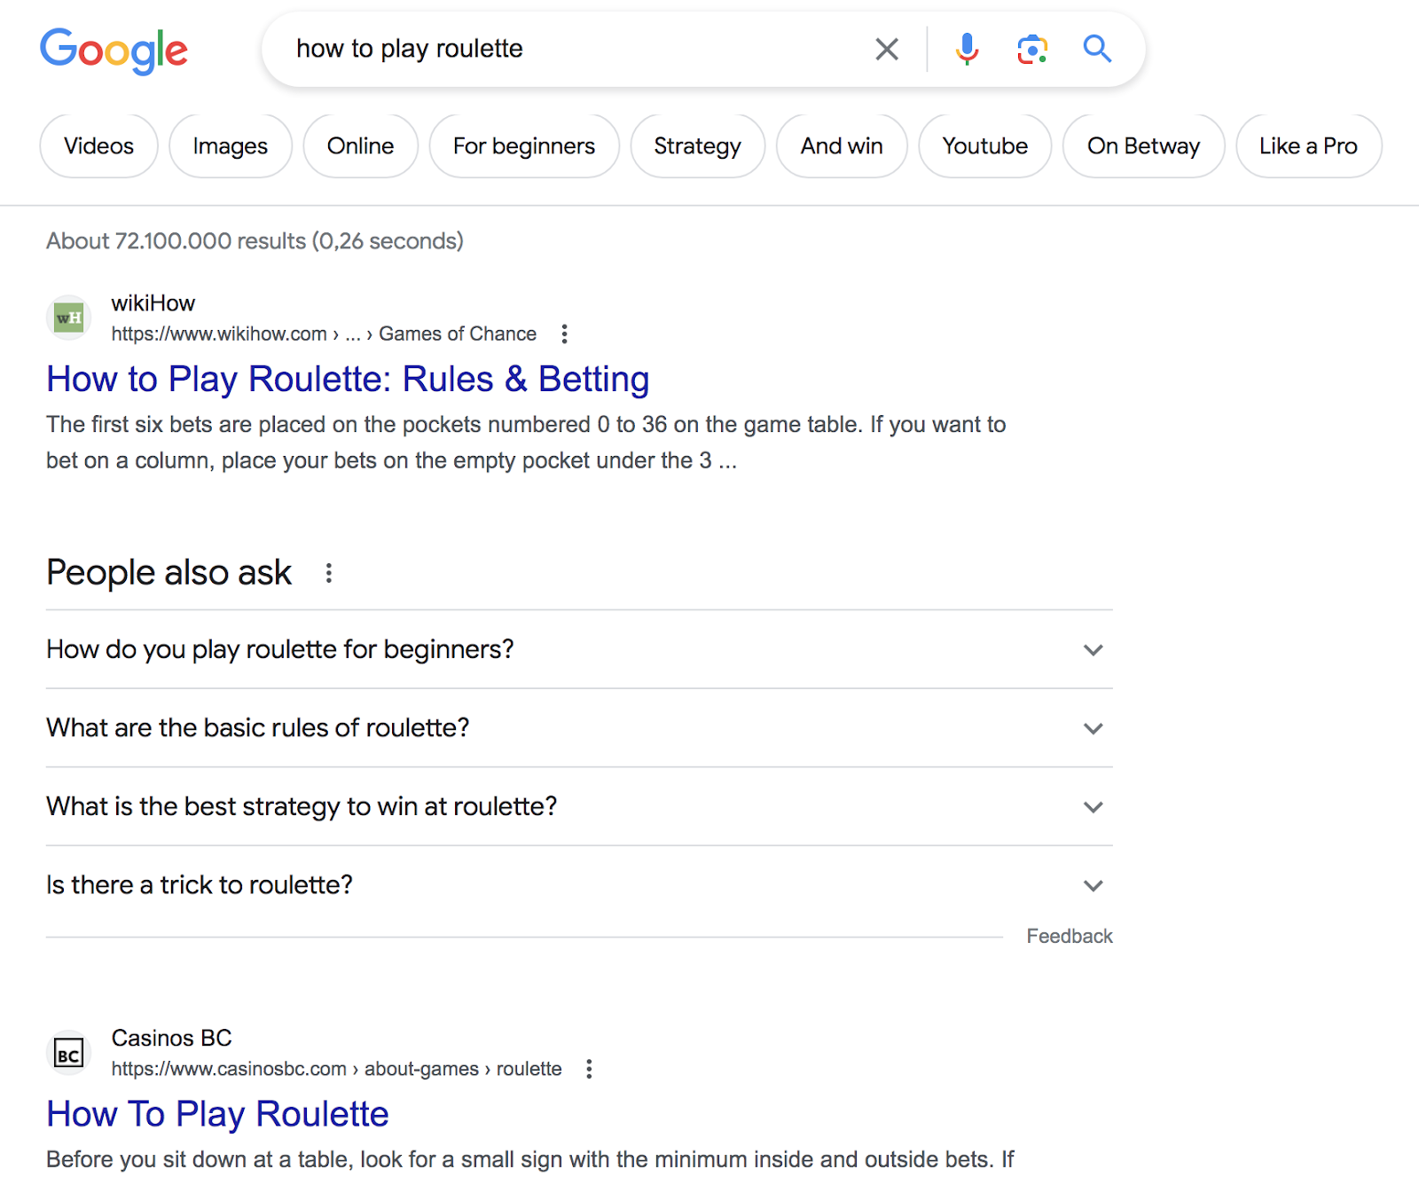
Task: Open the three-dot menu next to wikiHow result
Action: click(564, 333)
